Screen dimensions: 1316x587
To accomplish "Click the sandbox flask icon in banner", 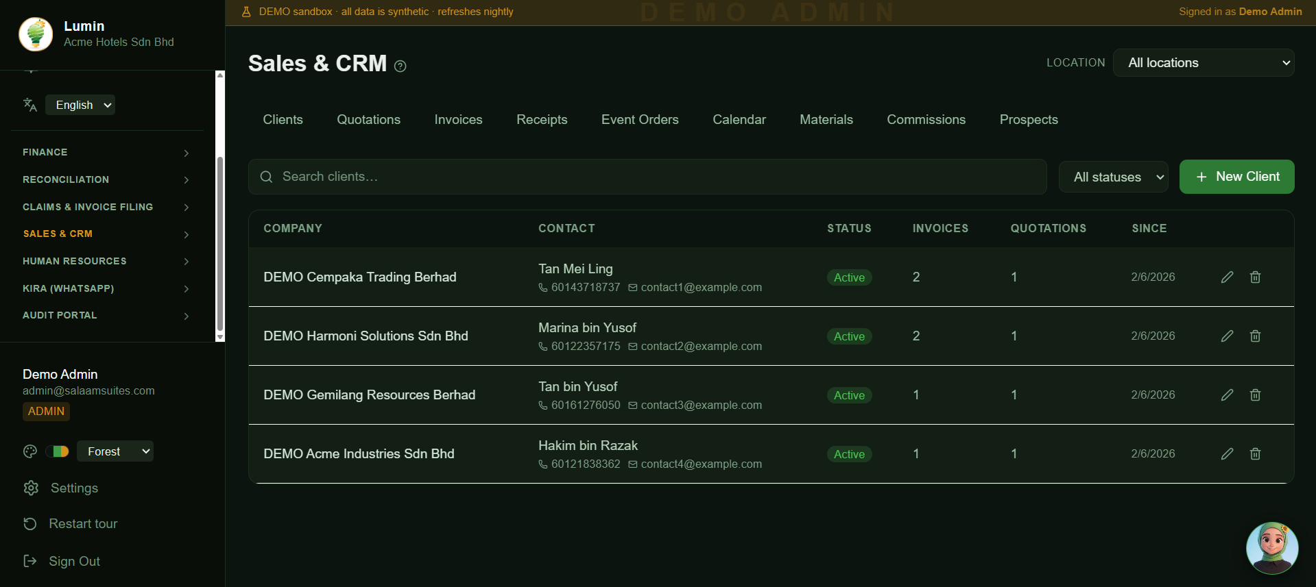I will [246, 12].
